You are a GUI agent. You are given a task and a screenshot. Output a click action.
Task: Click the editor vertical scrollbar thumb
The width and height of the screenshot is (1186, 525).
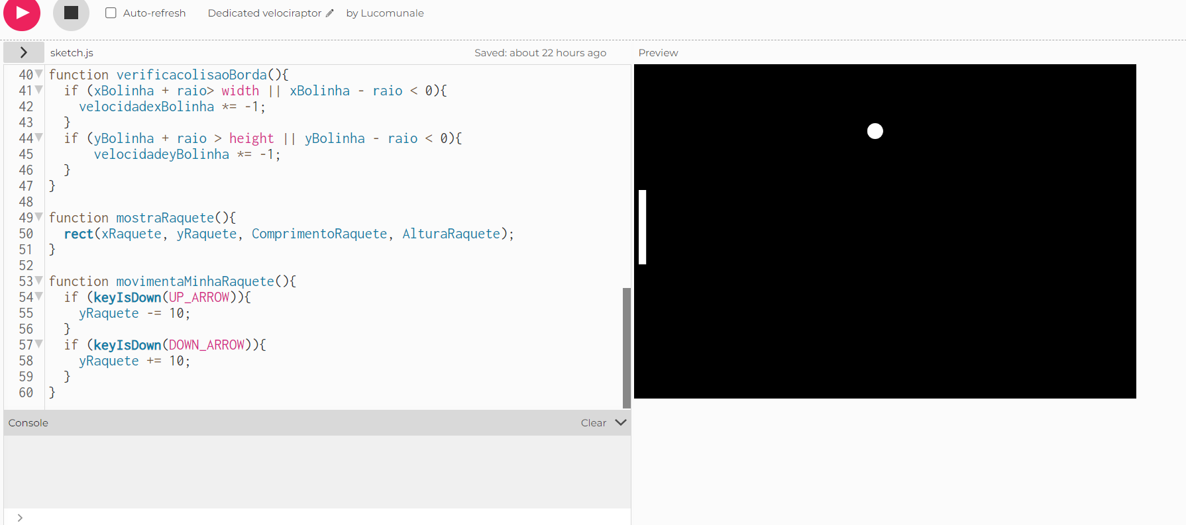[627, 348]
